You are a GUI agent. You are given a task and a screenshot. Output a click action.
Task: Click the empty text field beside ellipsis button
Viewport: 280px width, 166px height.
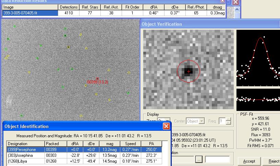coord(217,159)
